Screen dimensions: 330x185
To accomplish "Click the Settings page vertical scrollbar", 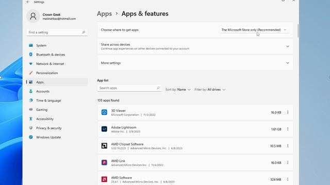I will click(298, 31).
